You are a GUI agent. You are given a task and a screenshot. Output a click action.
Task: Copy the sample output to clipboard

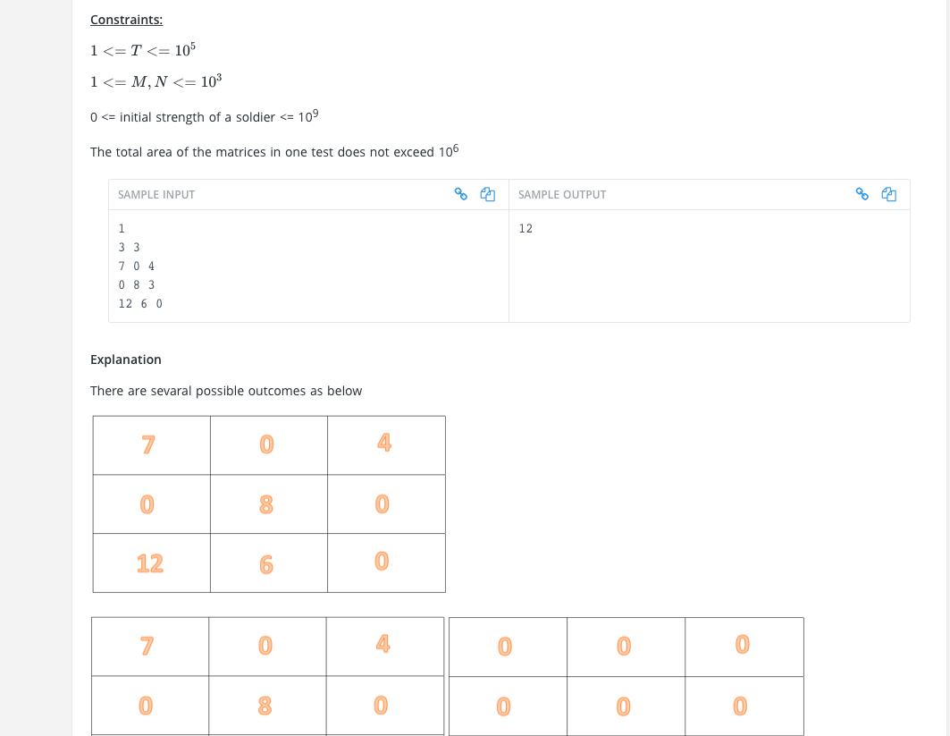889,194
